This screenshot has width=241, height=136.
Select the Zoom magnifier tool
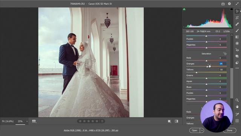[237, 100]
